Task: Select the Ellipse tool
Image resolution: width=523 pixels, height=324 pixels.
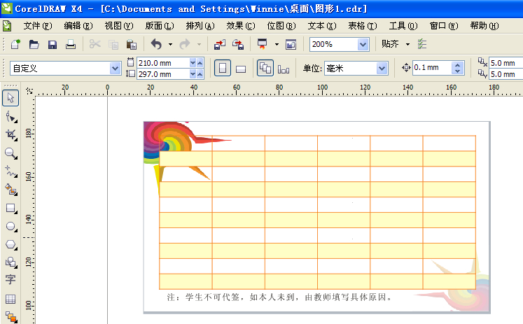Action: (x=11, y=226)
